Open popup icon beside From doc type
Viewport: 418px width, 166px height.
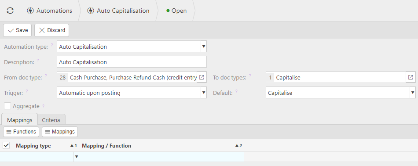click(x=202, y=77)
